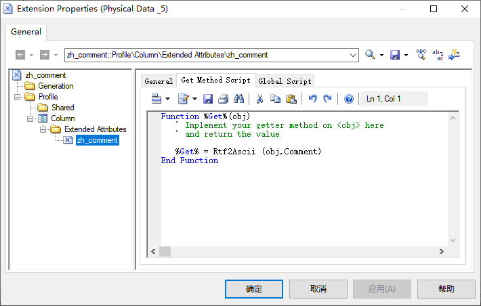The image size is (481, 306).
Task: Redo the edit with the redo arrow
Action: pyautogui.click(x=328, y=99)
